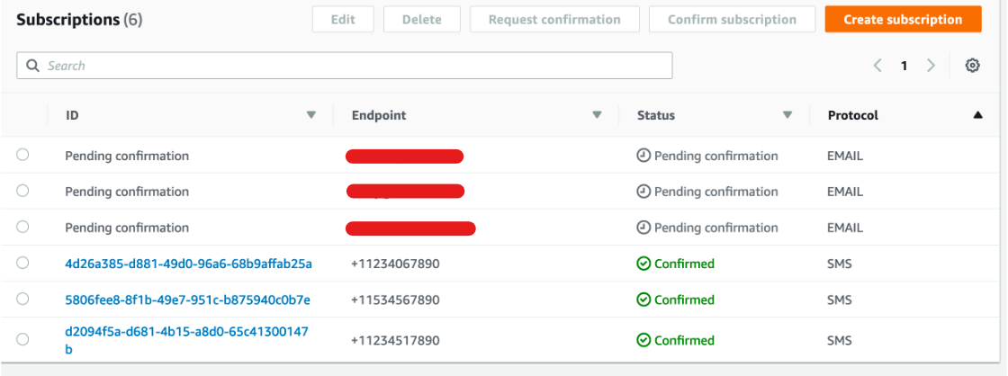Click the Create subscription button

point(903,19)
